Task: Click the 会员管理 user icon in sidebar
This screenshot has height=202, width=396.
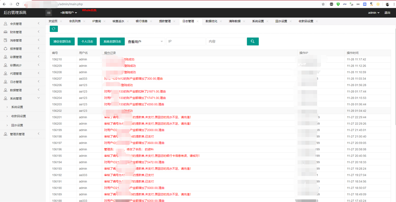Action: click(6, 24)
